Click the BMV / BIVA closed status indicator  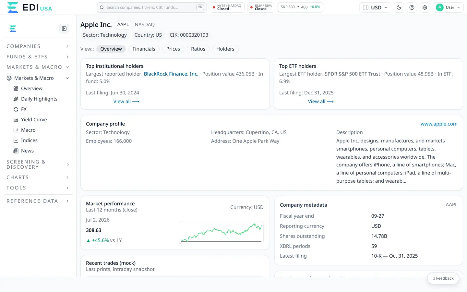pos(261,7)
